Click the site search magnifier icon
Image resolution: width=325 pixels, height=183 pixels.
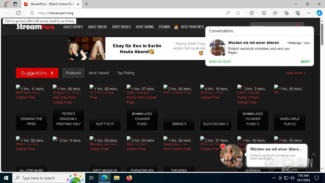pos(298,26)
